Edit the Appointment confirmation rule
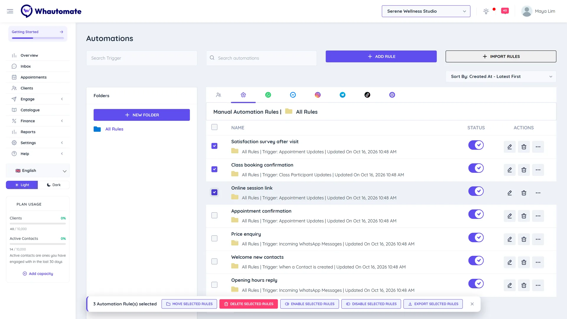567x319 pixels. pos(510,216)
